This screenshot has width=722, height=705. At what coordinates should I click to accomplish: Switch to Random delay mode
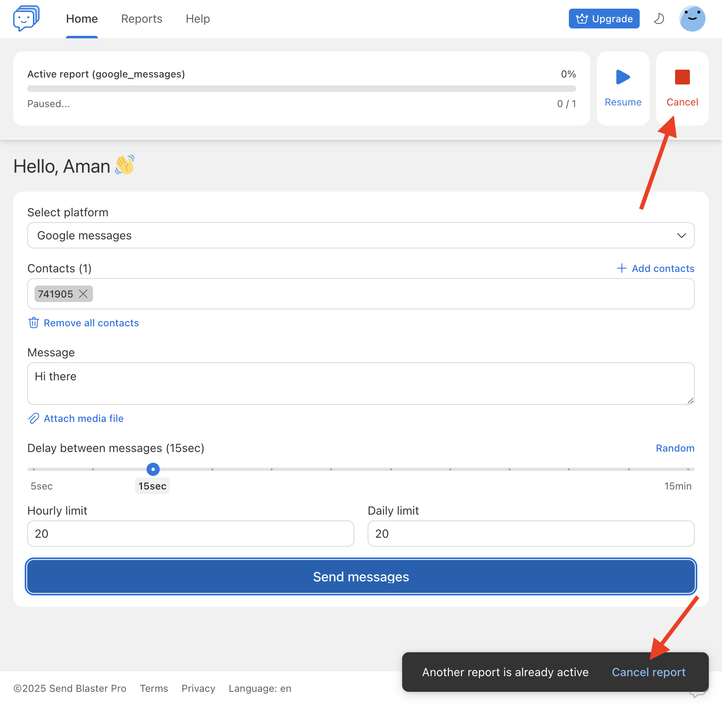[675, 448]
